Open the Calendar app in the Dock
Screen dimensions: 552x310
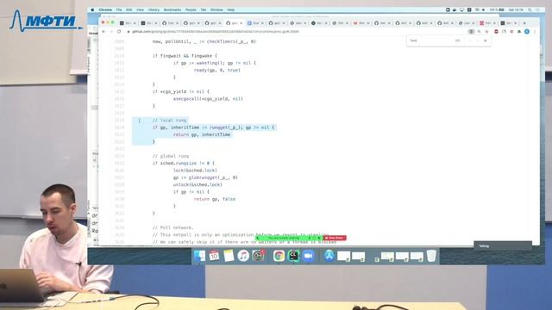214,256
